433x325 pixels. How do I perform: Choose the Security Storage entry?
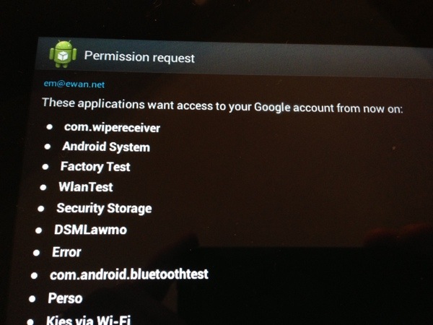click(104, 209)
